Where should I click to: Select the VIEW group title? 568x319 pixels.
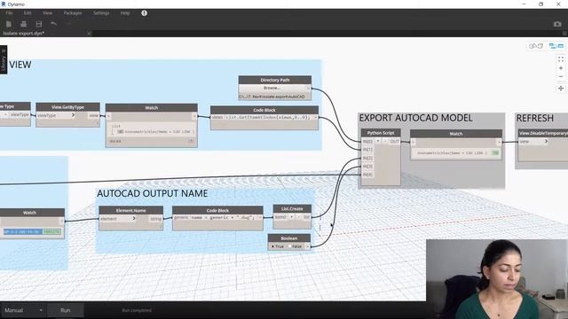click(20, 65)
